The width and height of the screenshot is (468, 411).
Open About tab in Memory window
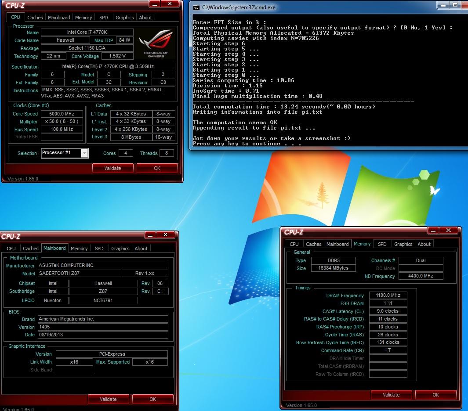click(424, 244)
